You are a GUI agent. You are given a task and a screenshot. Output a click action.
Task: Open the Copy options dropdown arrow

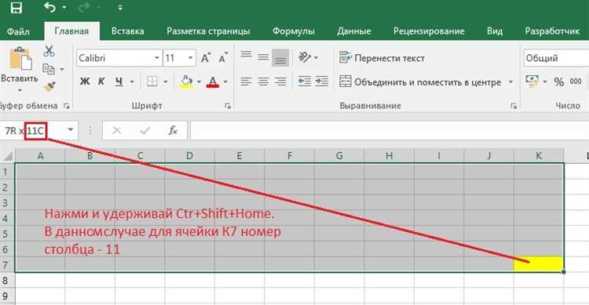click(x=62, y=70)
